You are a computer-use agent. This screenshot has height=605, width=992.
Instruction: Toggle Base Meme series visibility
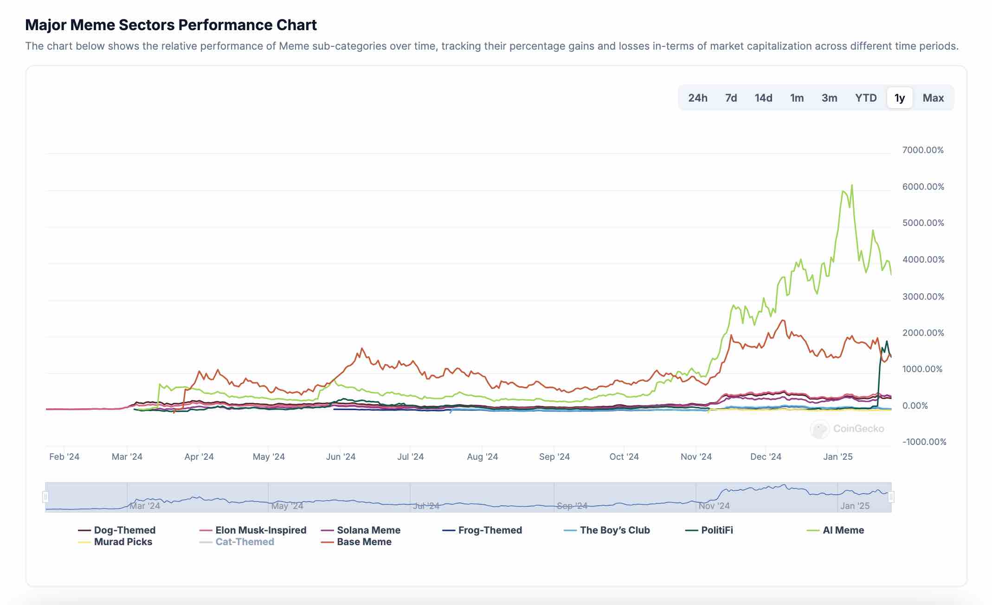tap(356, 541)
